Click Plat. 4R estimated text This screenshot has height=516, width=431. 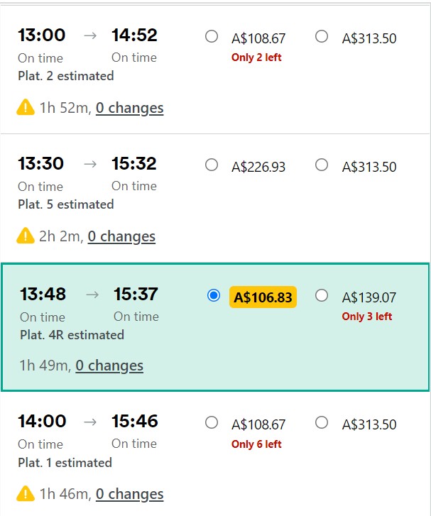coord(72,335)
